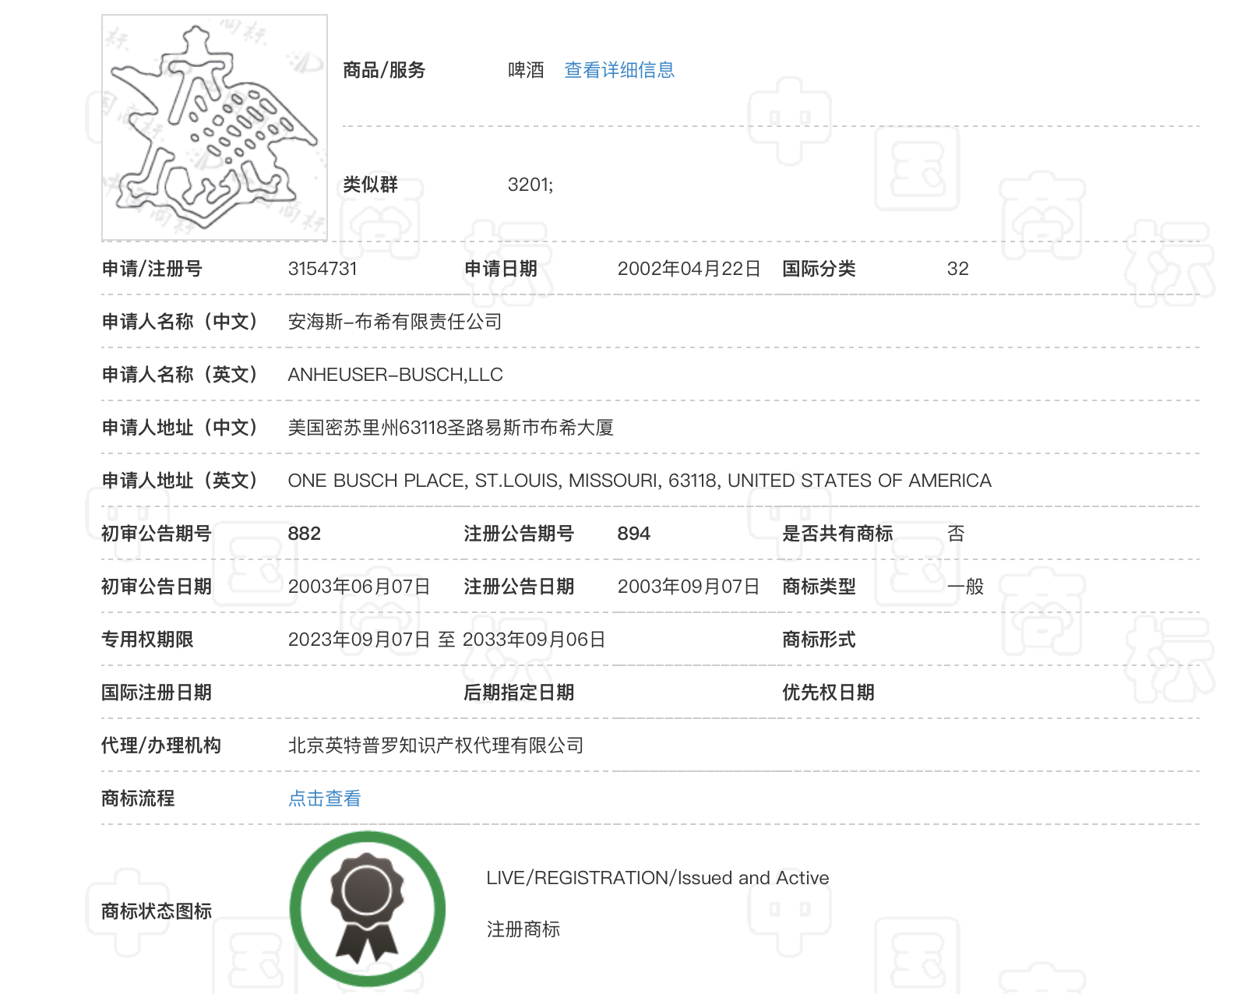Click the 国际分类 label
1237x994 pixels.
(819, 269)
